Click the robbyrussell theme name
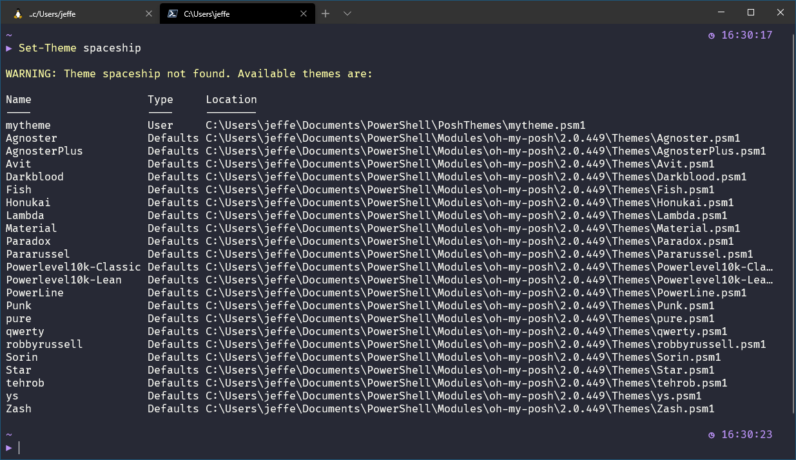The height and width of the screenshot is (460, 796). (44, 345)
